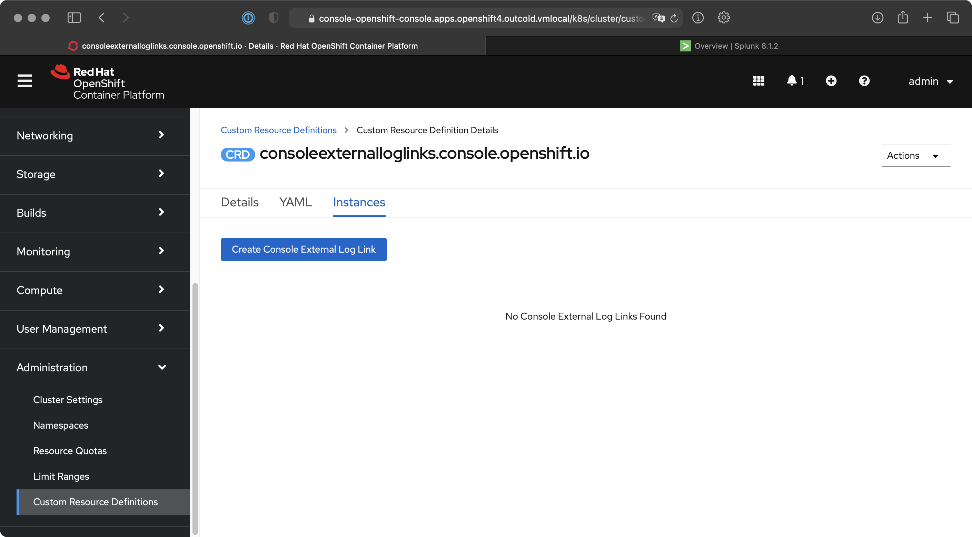This screenshot has width=972, height=537.
Task: Click the 'No Console External Log Links Found' message
Action: [x=586, y=316]
